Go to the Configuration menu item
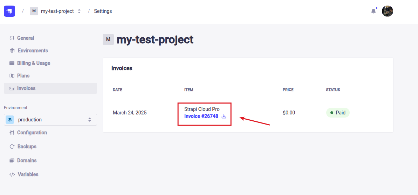This screenshot has height=195, width=418. 32,133
